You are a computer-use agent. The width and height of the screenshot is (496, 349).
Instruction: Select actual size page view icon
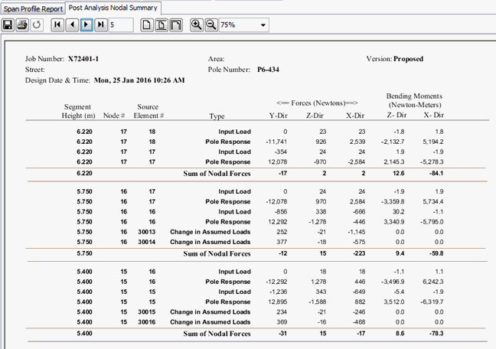[x=146, y=24]
